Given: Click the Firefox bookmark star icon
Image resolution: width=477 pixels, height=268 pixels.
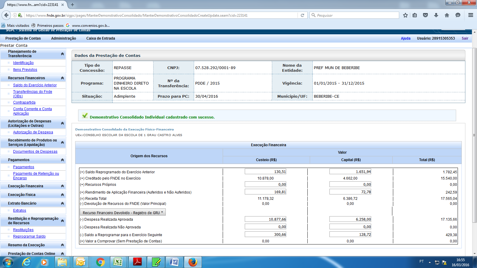Looking at the screenshot, I should tap(405, 15).
